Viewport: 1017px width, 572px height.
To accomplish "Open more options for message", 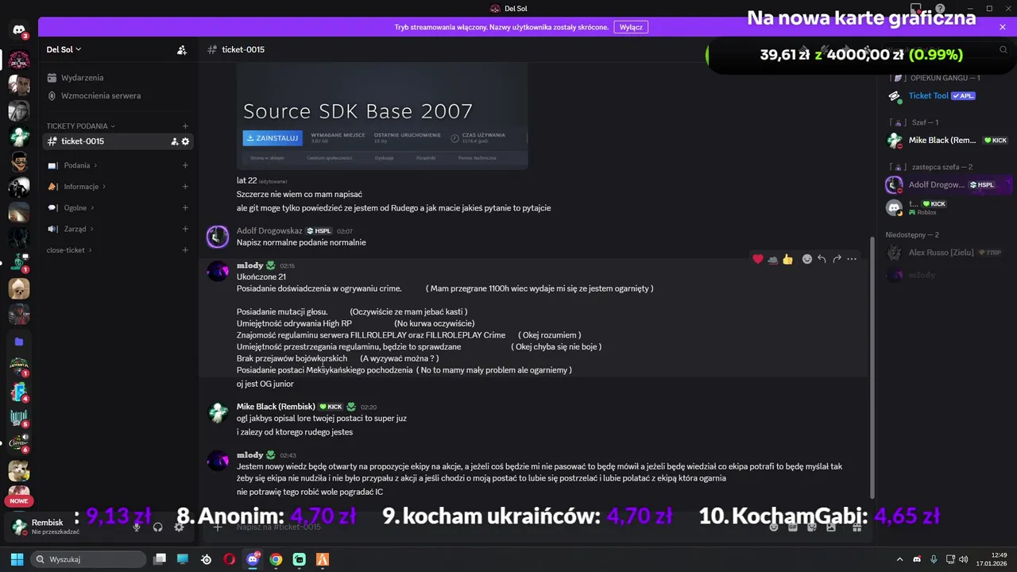I will click(852, 259).
